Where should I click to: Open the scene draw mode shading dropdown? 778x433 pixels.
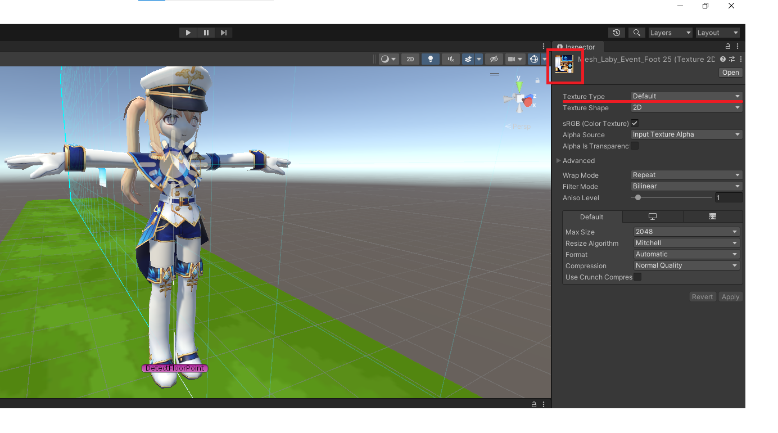[x=388, y=59]
